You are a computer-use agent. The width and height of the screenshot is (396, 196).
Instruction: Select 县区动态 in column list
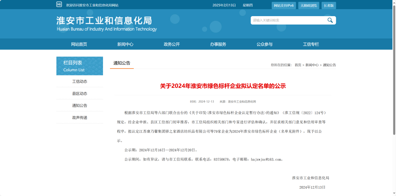pos(80,93)
